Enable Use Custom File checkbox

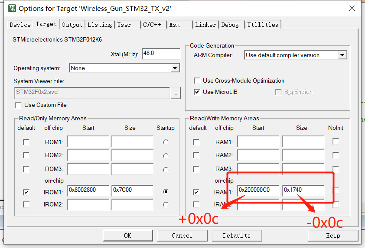point(19,105)
